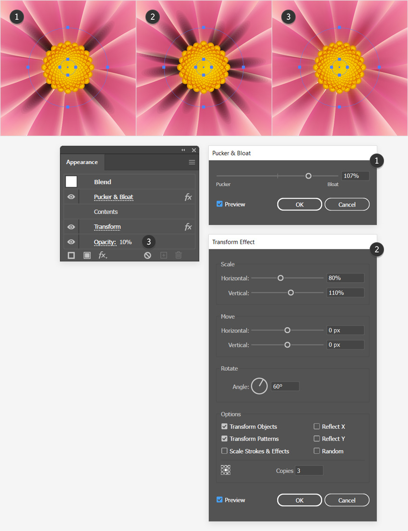Click Cancel in Pucker & Bloat dialog

point(347,204)
